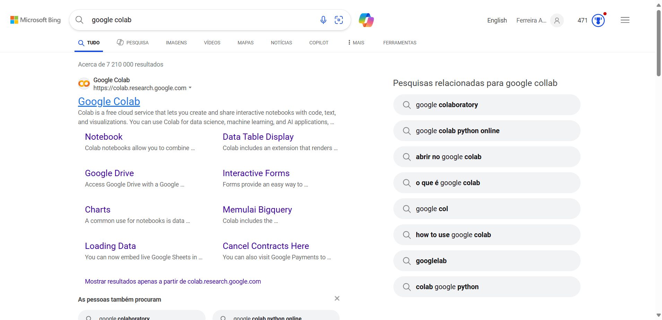
Task: Click the 471 rewards points count
Action: tap(583, 20)
